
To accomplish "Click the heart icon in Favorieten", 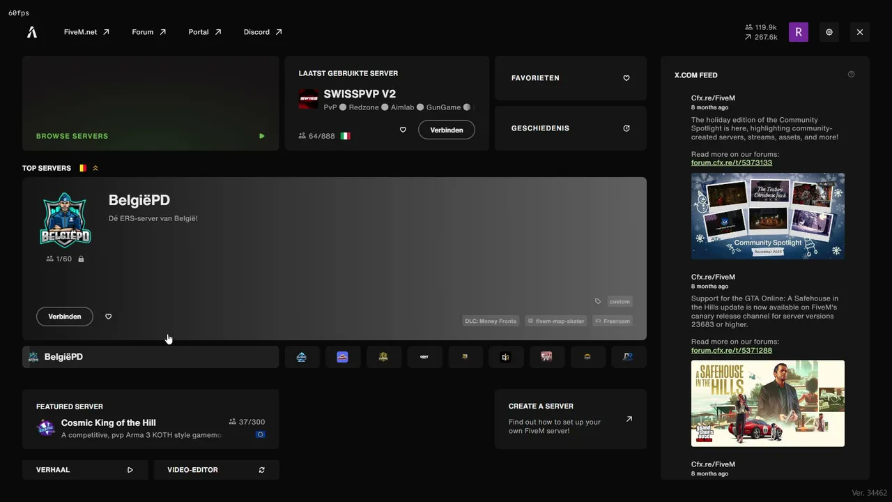I will click(x=626, y=78).
